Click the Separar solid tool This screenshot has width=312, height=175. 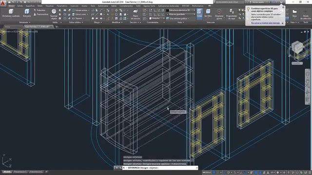coord(78,18)
